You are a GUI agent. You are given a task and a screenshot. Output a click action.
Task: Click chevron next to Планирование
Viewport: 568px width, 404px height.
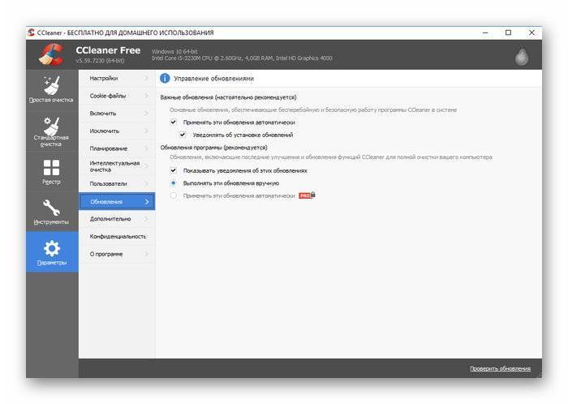pos(146,148)
